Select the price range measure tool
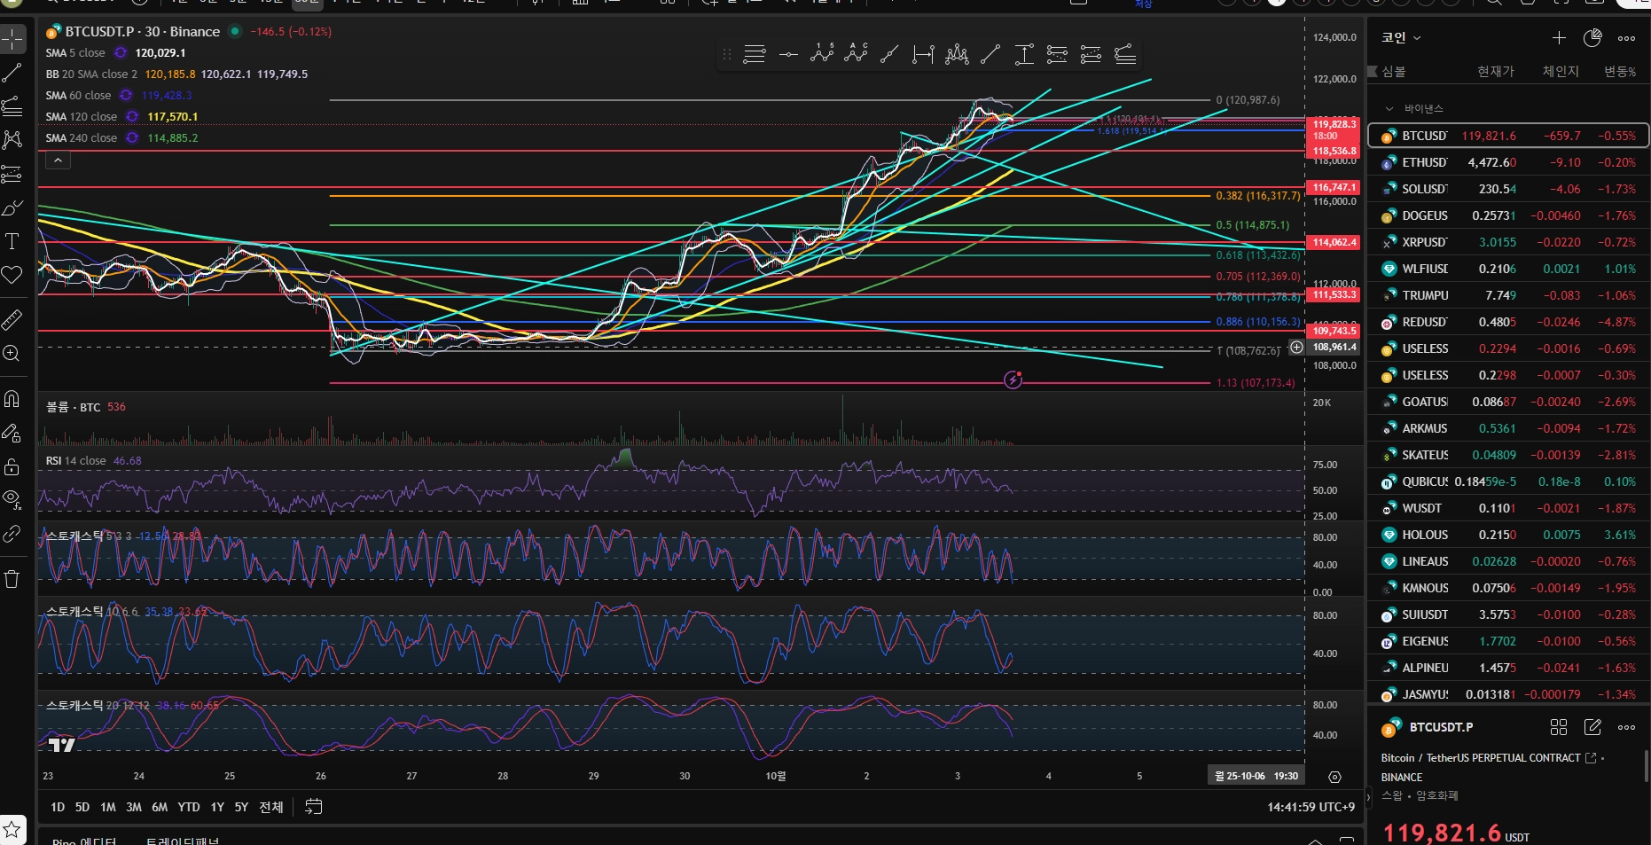 (x=1024, y=55)
